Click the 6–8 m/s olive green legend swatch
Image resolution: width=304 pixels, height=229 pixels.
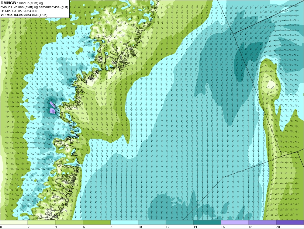click(97, 222)
